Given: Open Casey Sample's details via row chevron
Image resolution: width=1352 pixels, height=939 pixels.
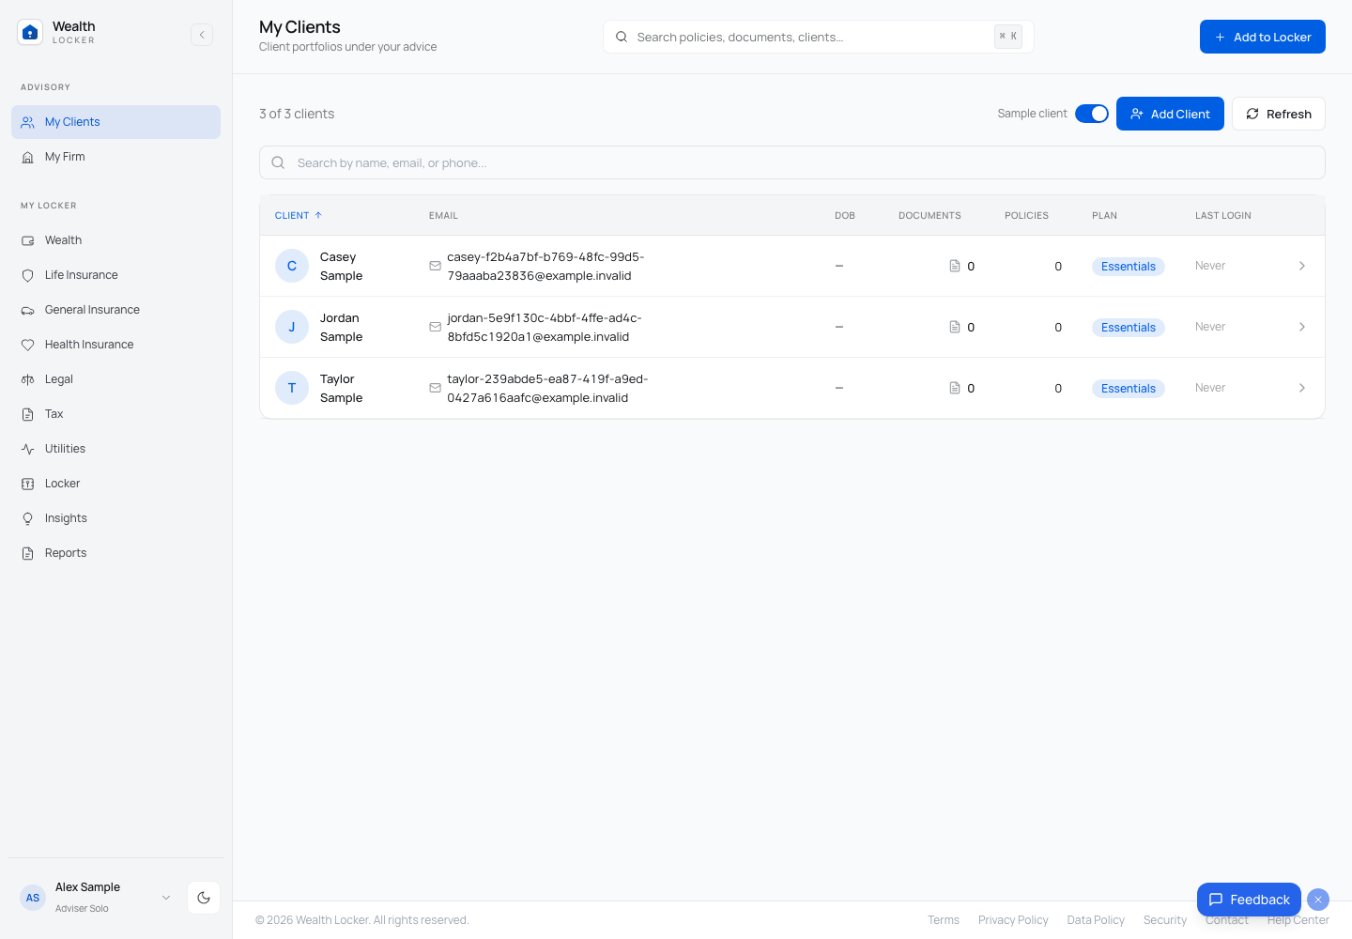Looking at the screenshot, I should (x=1302, y=266).
